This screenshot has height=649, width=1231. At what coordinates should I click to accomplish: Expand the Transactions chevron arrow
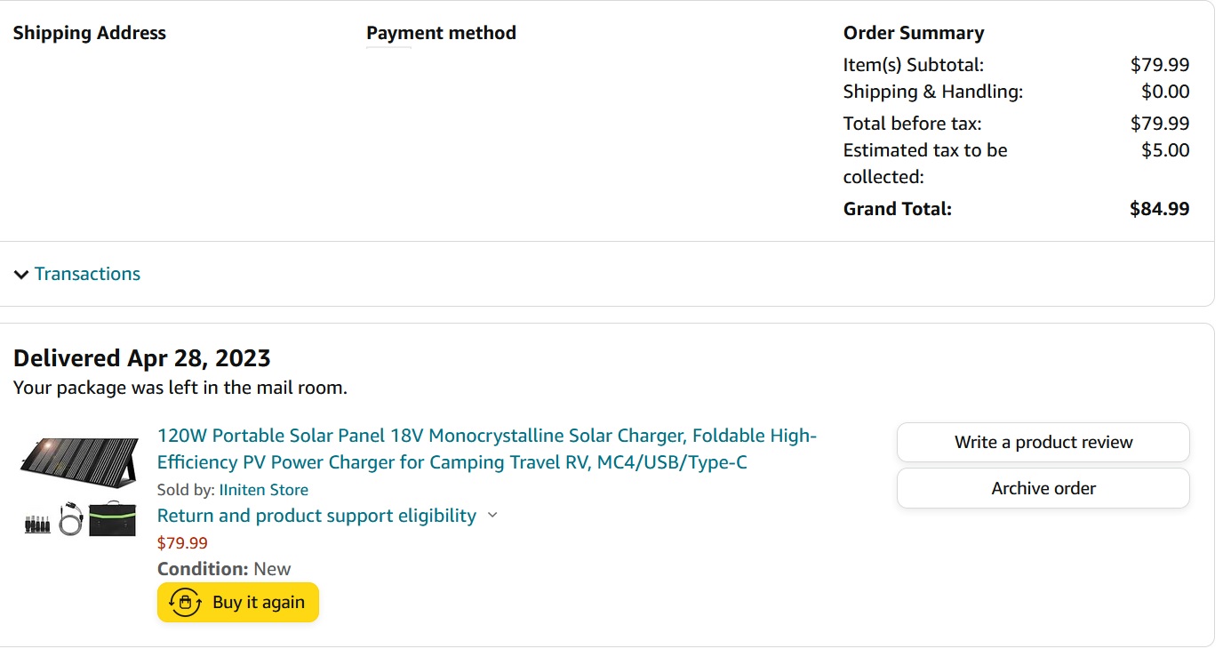pyautogui.click(x=21, y=275)
